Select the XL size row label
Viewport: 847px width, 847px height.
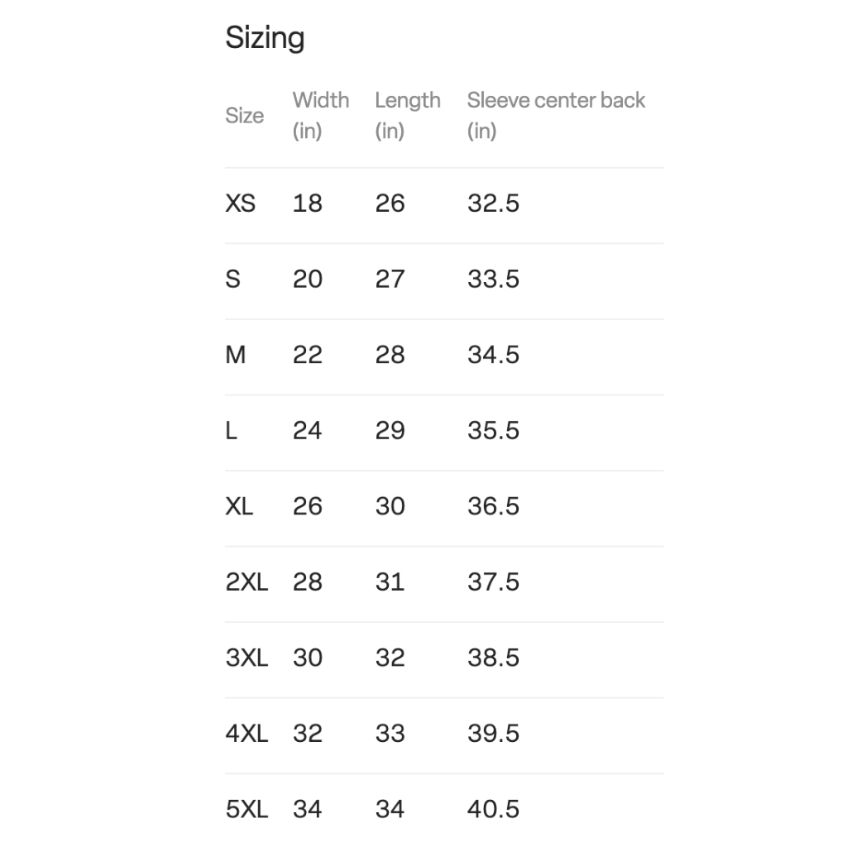[x=239, y=506]
